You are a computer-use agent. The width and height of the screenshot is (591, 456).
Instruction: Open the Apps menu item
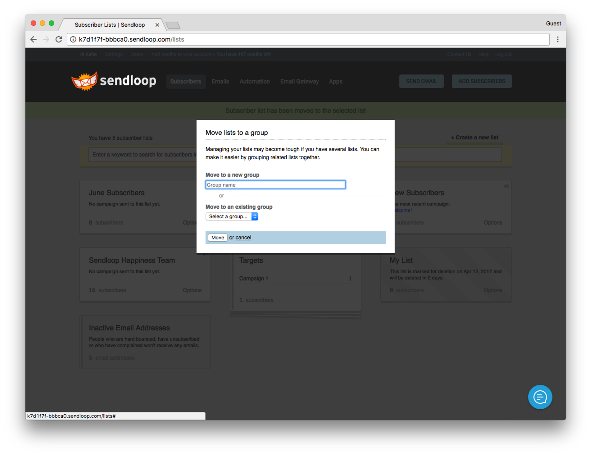[x=336, y=81]
